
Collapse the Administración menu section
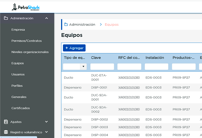46,18
